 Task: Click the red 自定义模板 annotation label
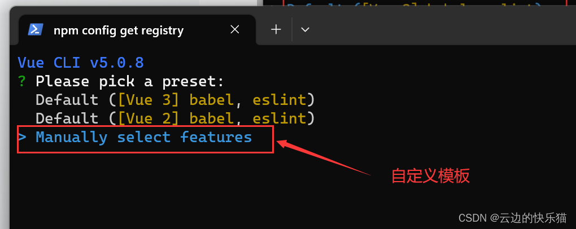pos(430,176)
